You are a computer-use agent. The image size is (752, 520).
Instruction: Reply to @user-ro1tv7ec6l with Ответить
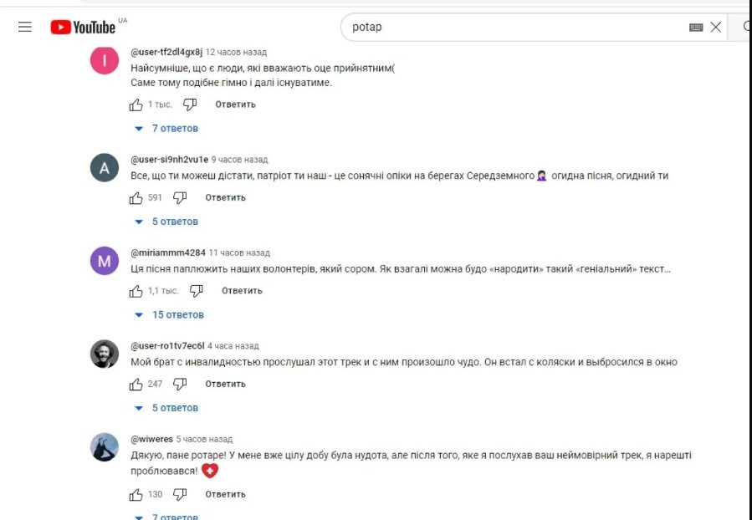(225, 384)
